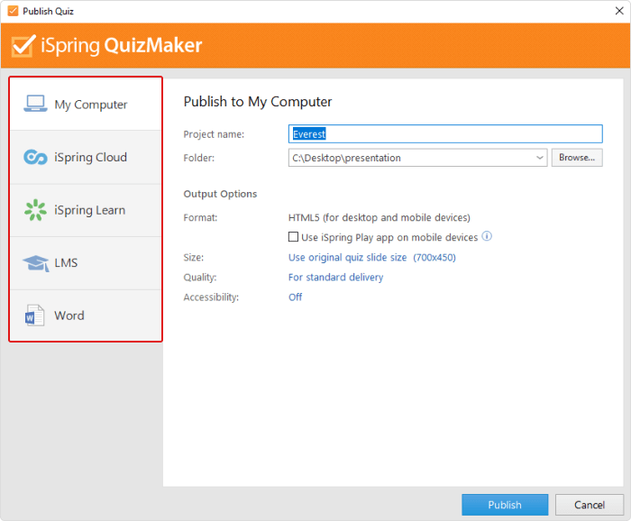Click the HTML5 format description text
631x521 pixels.
380,217
